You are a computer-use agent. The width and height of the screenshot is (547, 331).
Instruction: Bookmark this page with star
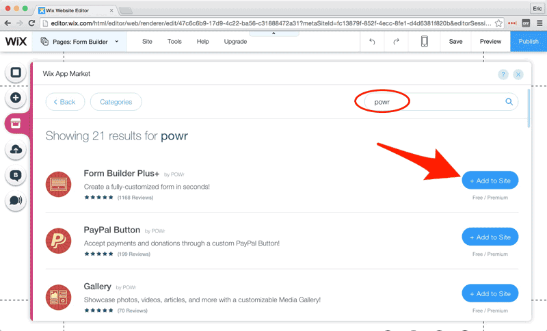pyautogui.click(x=499, y=23)
